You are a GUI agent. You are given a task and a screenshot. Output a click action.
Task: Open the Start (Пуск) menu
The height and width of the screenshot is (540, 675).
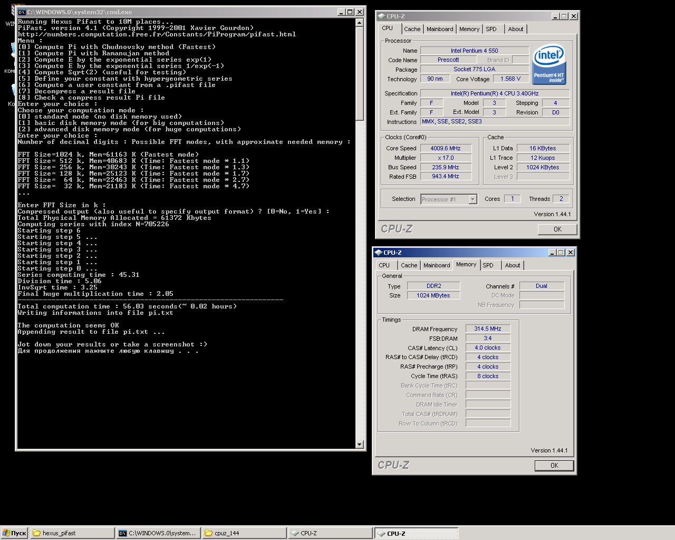[14, 533]
